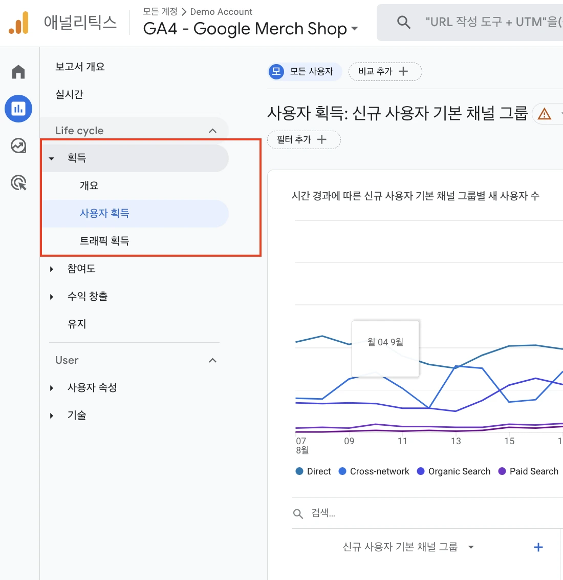Click the warning triangle beside report title

click(544, 114)
